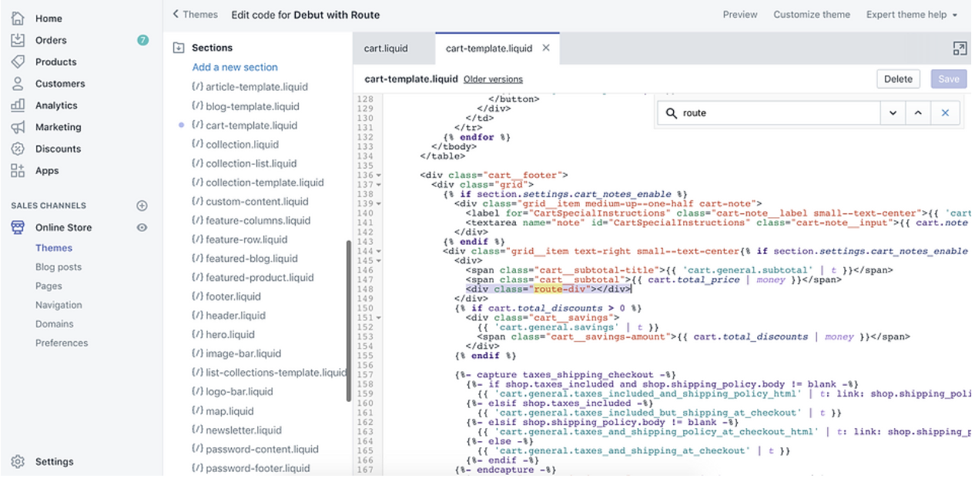This screenshot has height=485, width=975.
Task: Collapse code fold at line 145
Action: [x=379, y=261]
